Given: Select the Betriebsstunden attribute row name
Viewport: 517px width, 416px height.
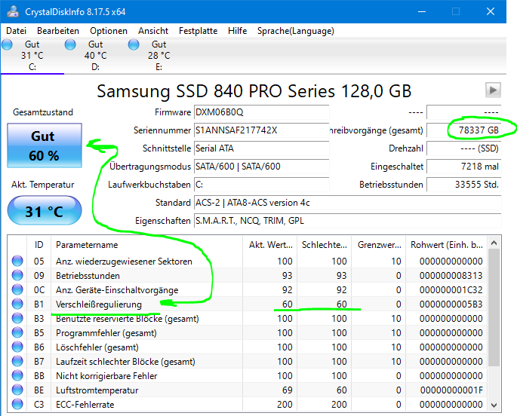Looking at the screenshot, I should [88, 276].
